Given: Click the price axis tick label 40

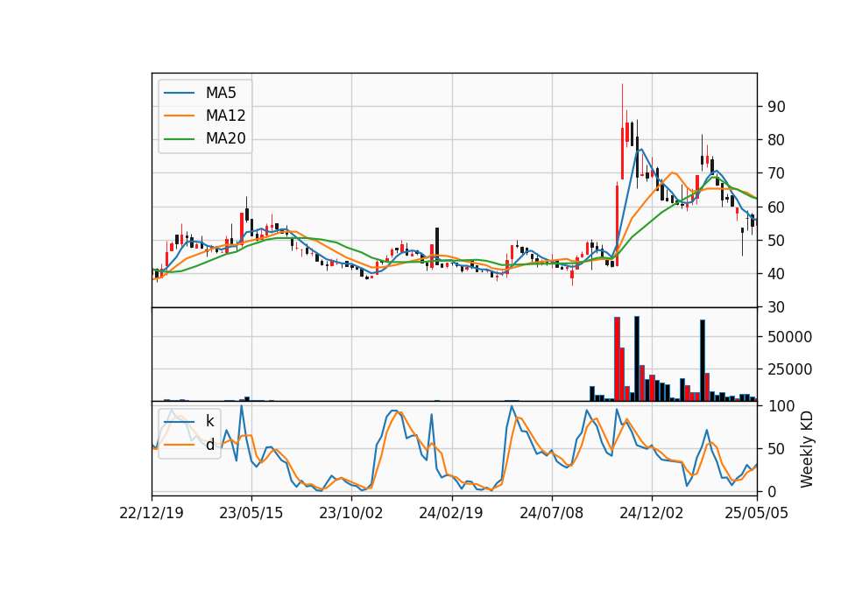Looking at the screenshot, I should [x=776, y=274].
